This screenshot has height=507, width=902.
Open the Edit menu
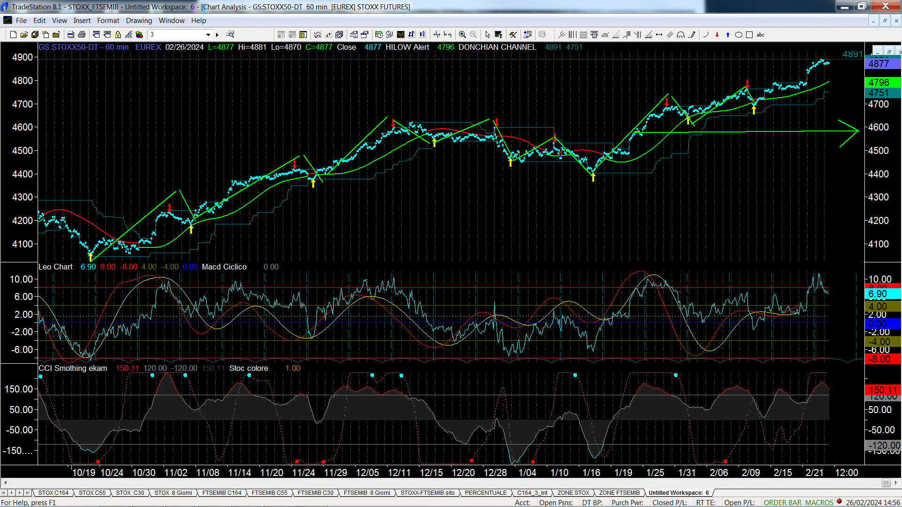pyautogui.click(x=39, y=21)
